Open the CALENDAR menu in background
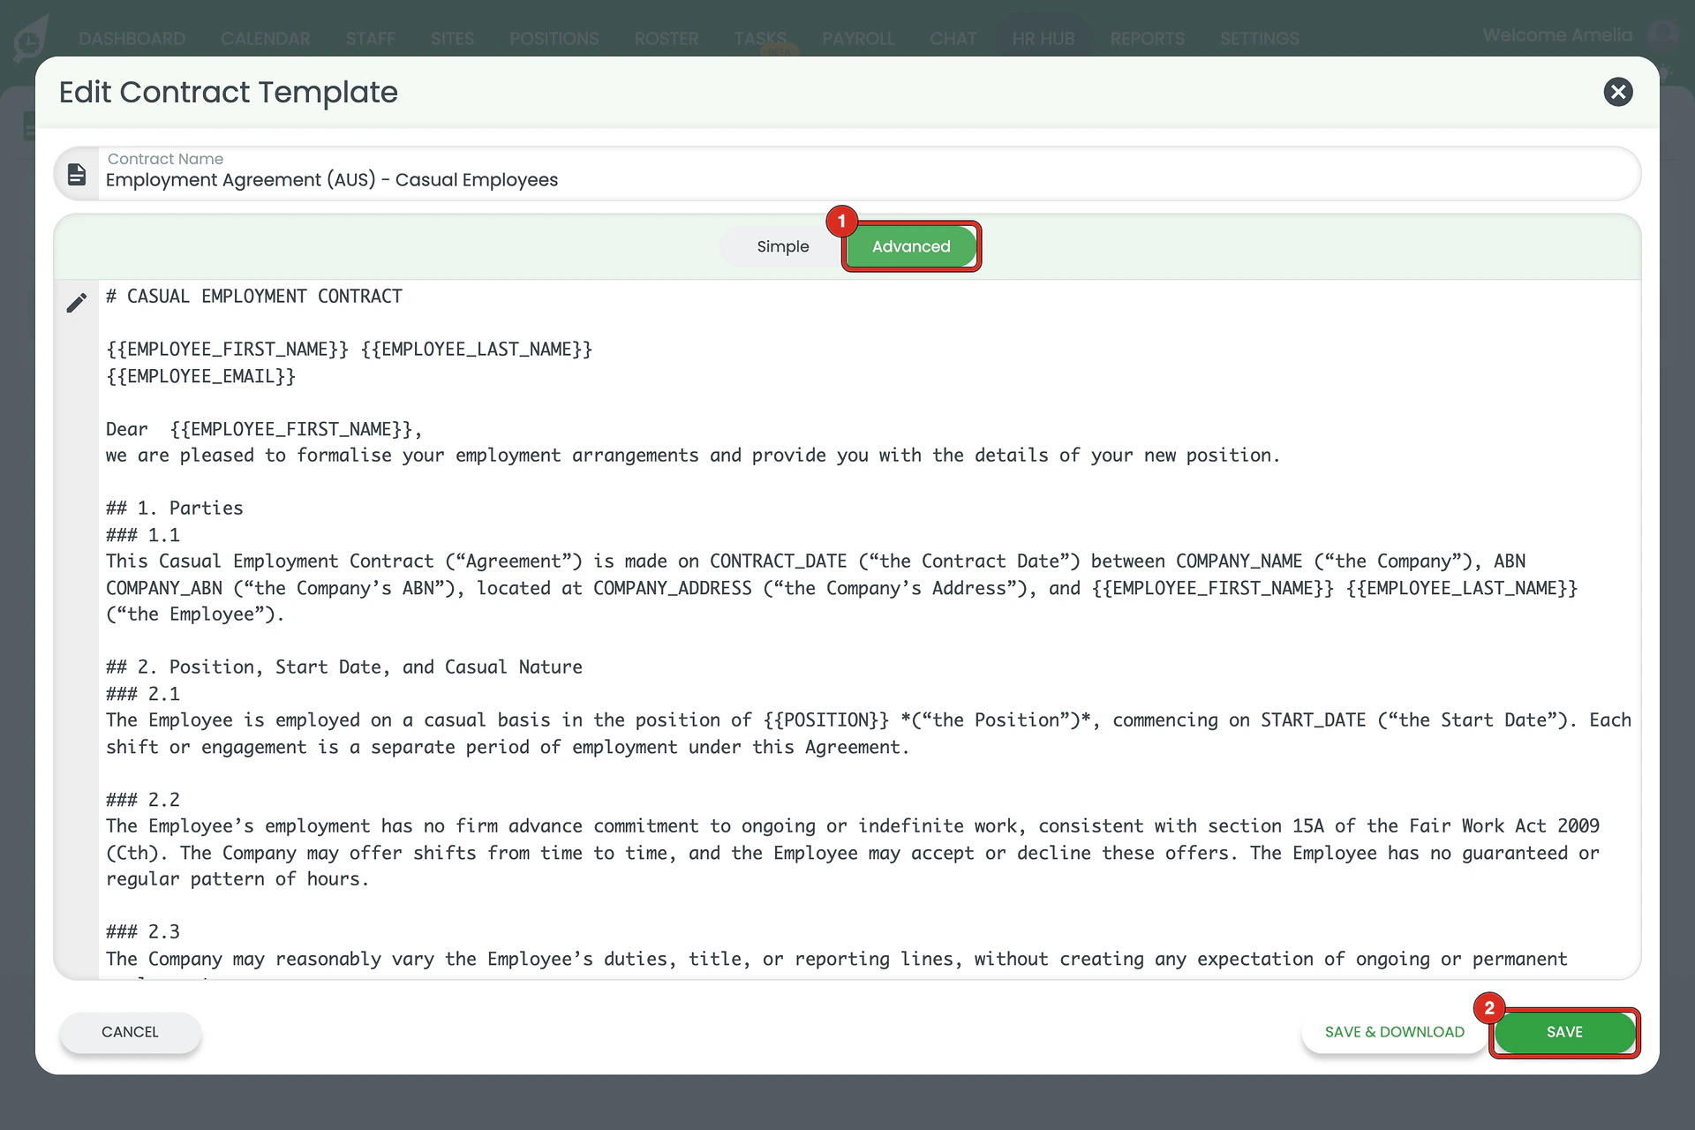 (x=265, y=39)
